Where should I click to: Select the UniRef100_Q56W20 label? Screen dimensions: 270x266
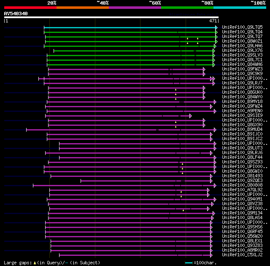pyautogui.click(x=242, y=236)
